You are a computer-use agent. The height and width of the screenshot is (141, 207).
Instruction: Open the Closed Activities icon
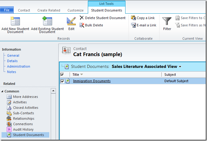coord(9,108)
